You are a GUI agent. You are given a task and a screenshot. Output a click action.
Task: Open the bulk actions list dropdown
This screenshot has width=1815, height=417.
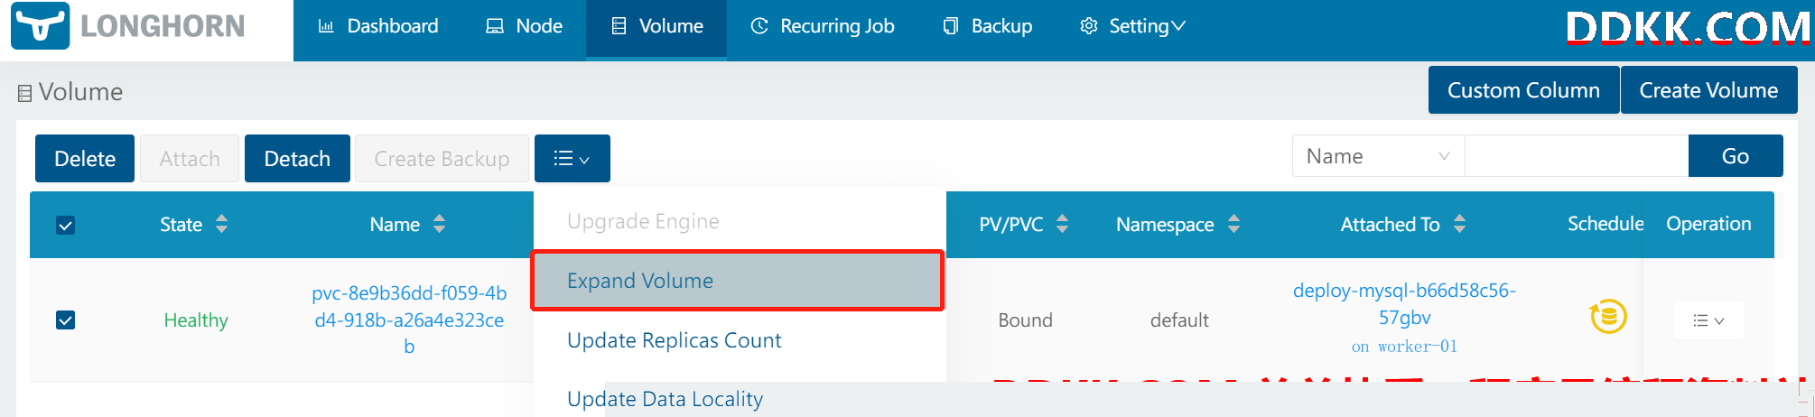click(x=572, y=158)
